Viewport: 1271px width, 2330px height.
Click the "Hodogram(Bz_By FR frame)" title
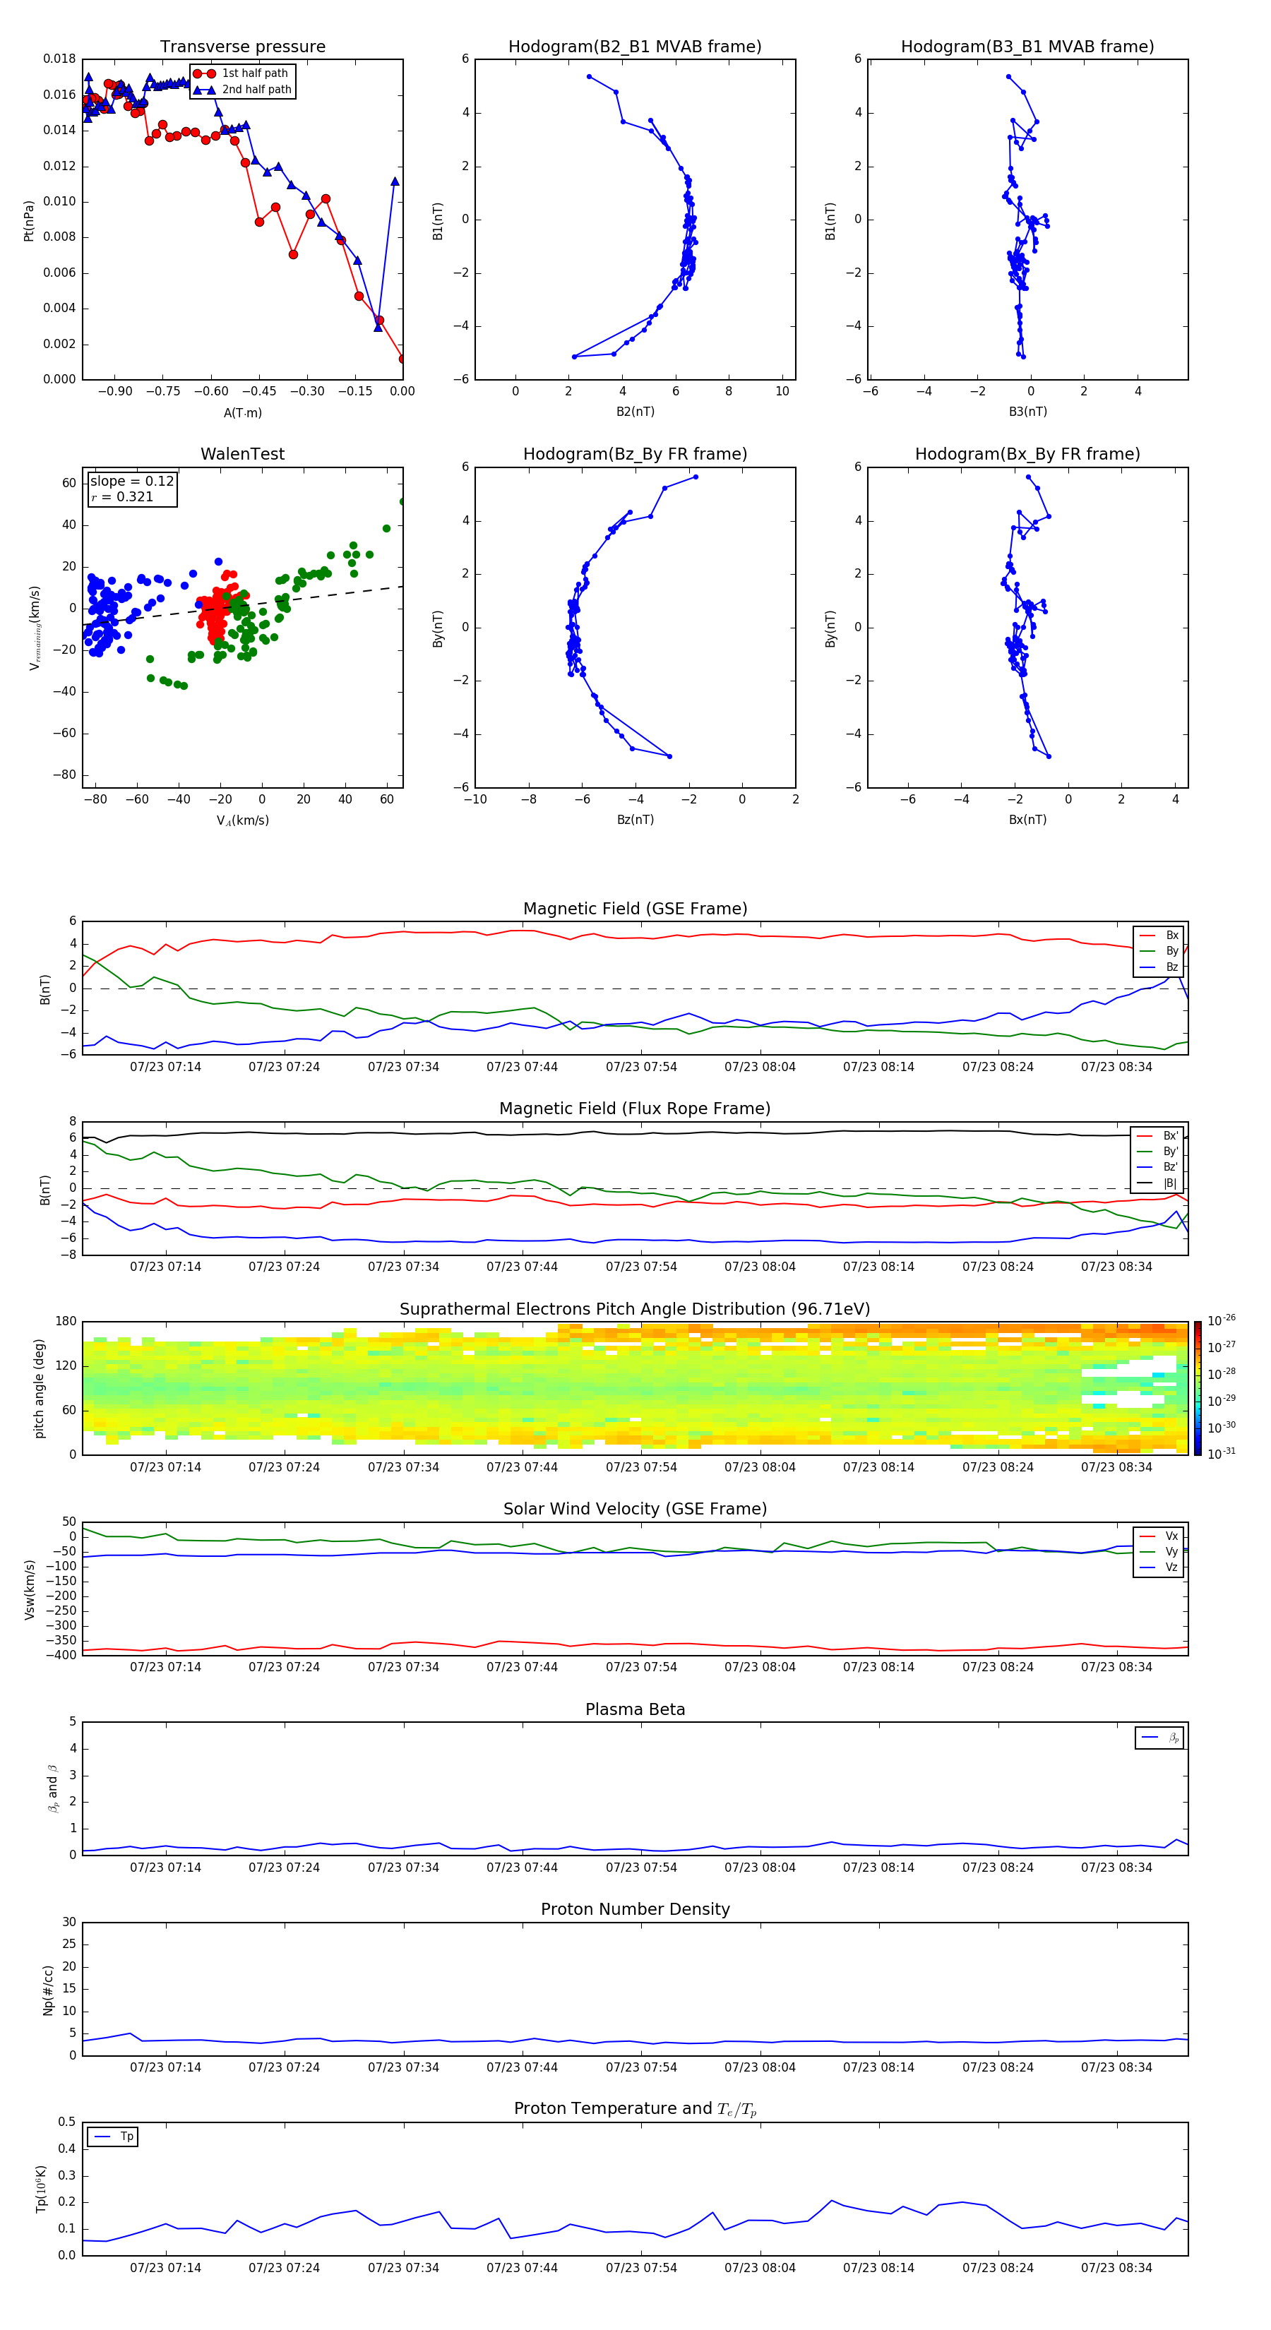coord(634,454)
